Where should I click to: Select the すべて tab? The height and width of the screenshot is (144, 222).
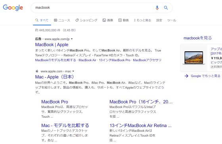tap(42, 20)
